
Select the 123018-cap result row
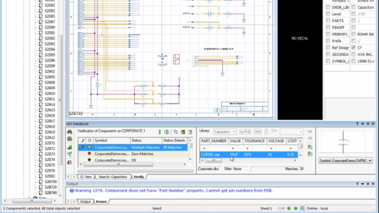click(248, 154)
